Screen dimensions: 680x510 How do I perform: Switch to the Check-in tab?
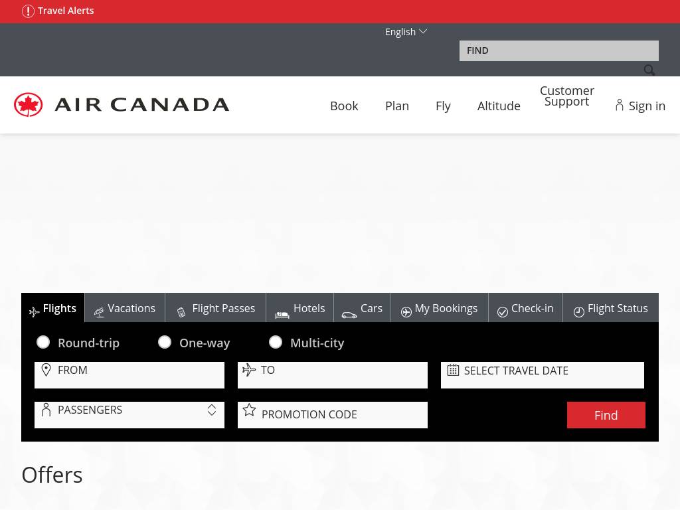(526, 308)
